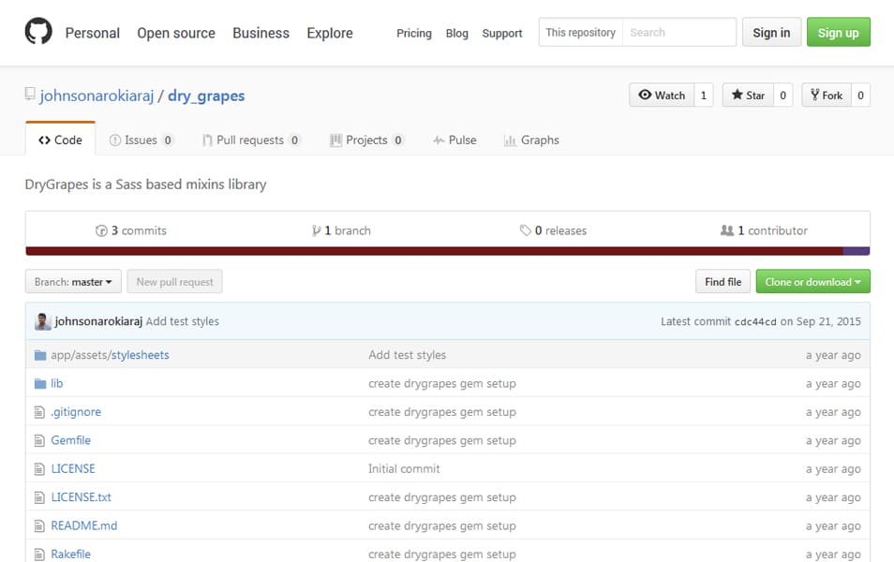This screenshot has height=562, width=894.
Task: Open the Add test styles commit message in header
Action: click(183, 321)
